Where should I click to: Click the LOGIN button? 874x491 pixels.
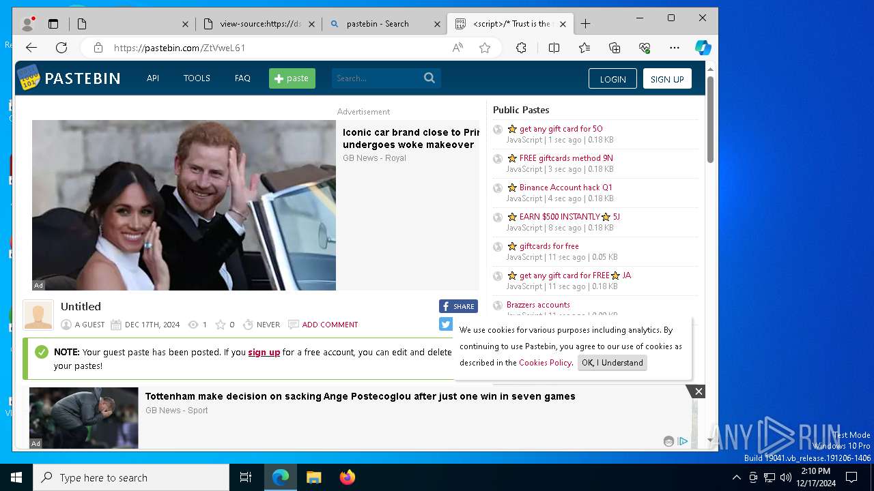coord(612,79)
